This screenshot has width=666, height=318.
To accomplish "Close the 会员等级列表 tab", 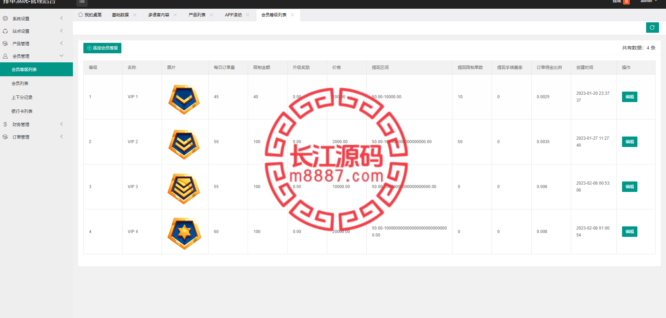I will (292, 15).
